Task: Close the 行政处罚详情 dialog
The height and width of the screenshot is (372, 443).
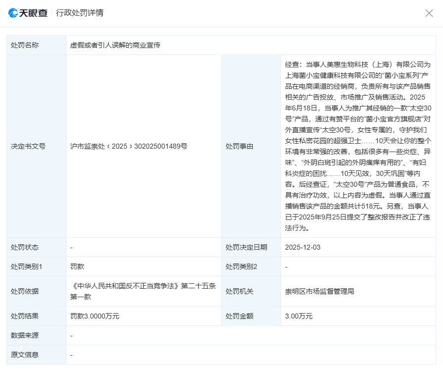Action: coord(429,13)
